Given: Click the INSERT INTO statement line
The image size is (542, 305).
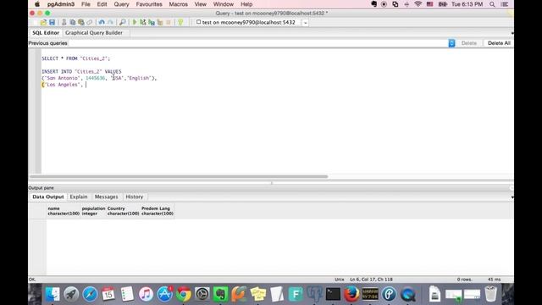Looking at the screenshot, I should click(x=81, y=71).
